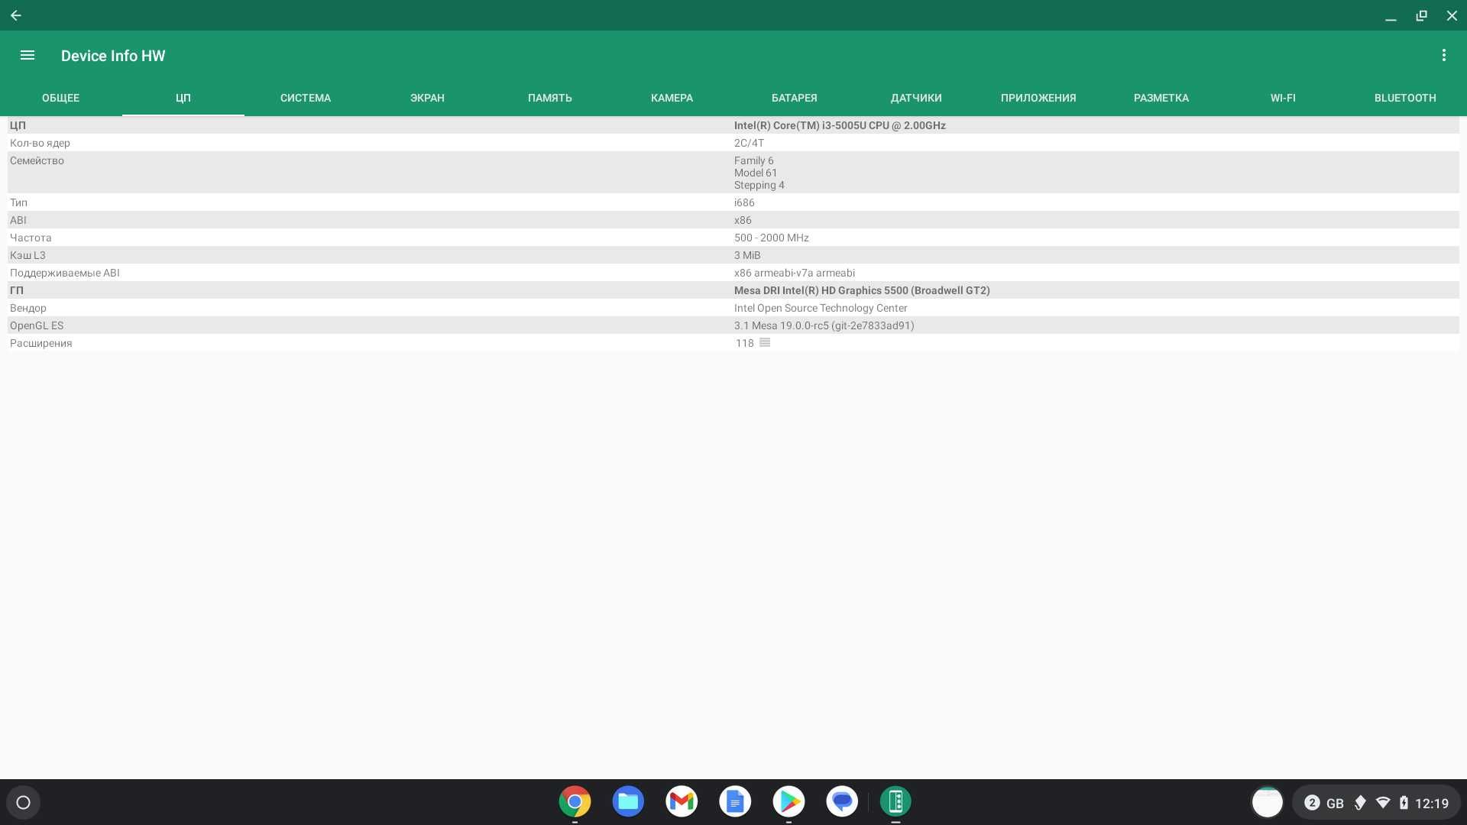
Task: Open the ПАМЯТЬ tab
Action: click(x=550, y=98)
